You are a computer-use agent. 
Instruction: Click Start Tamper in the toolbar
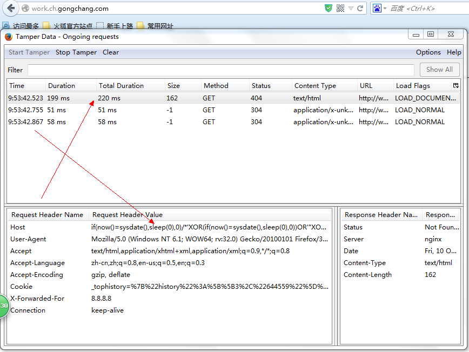click(x=29, y=52)
